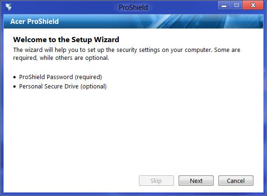This screenshot has width=267, height=196.
Task: Click the Acer ProShield banner title
Action: pyautogui.click(x=35, y=22)
